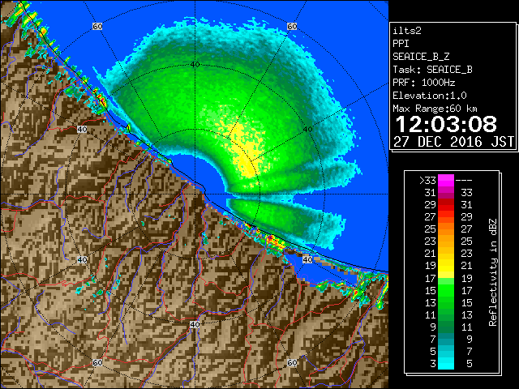Click the yellow high-reflectivity core in the sea echo
Viewport: 519px width, 389px height.
click(247, 151)
